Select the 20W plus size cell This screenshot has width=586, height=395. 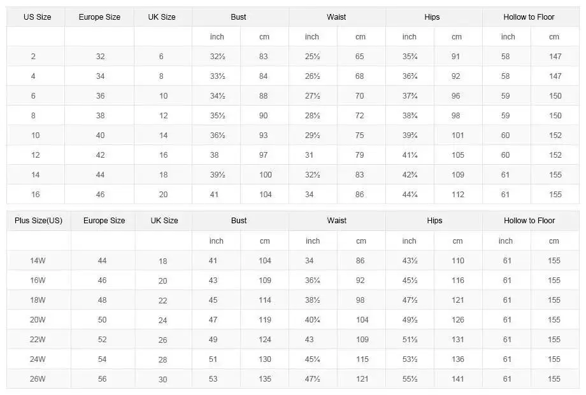tap(38, 320)
